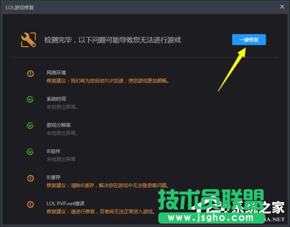Click the green check icon beside 系统时间
Image resolution: width=290 pixels, height=227 pixels.
click(30, 99)
